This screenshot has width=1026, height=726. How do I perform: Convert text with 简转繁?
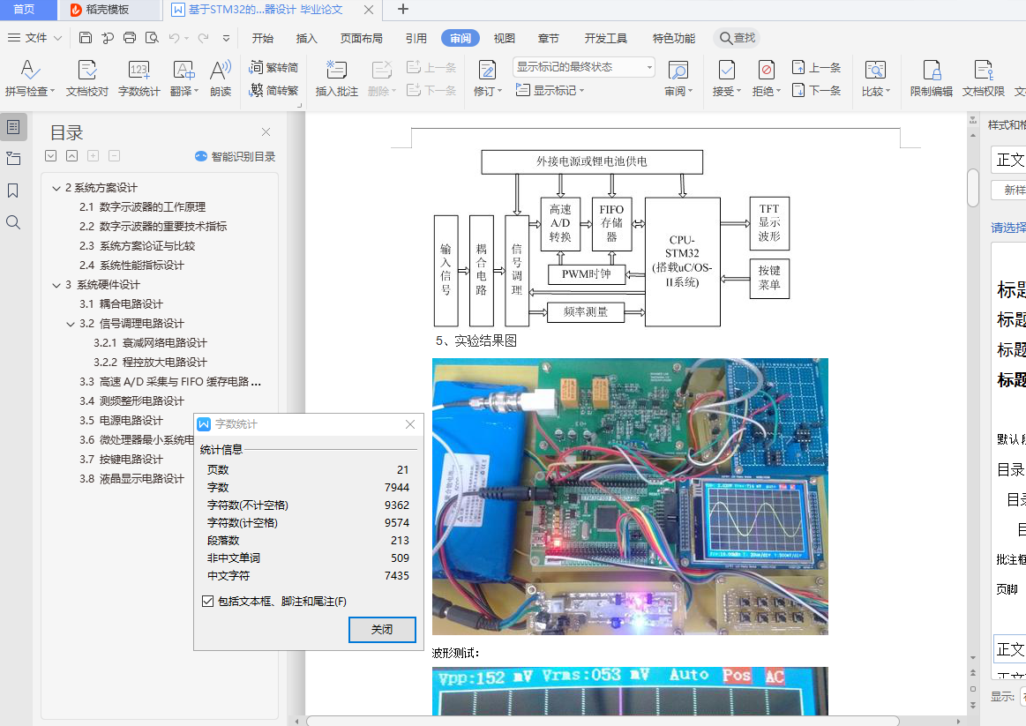[274, 90]
